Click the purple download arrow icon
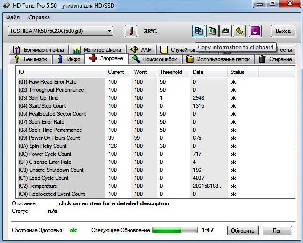Image resolution: width=303 pixels, height=243 pixels. pyautogui.click(x=255, y=31)
